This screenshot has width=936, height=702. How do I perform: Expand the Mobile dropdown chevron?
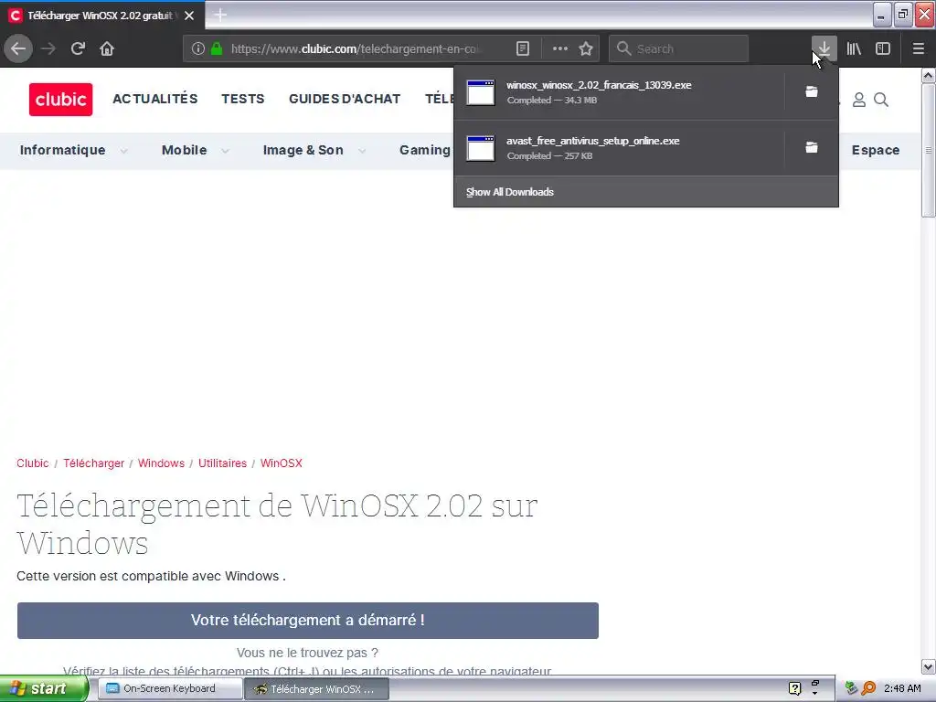point(225,151)
